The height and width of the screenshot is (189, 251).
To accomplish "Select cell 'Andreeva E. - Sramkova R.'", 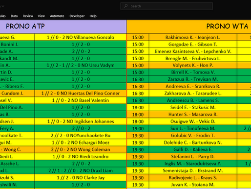I will pos(193,86).
